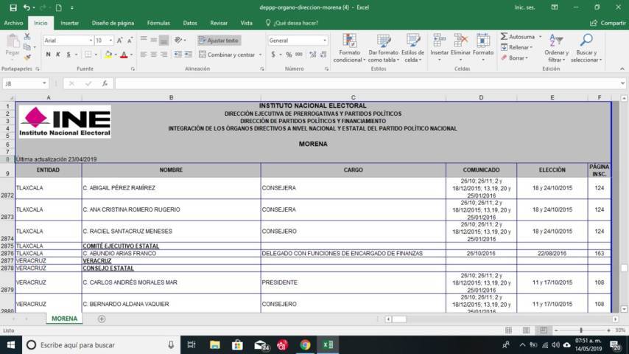Open Chrome from the Windows taskbar

305,344
